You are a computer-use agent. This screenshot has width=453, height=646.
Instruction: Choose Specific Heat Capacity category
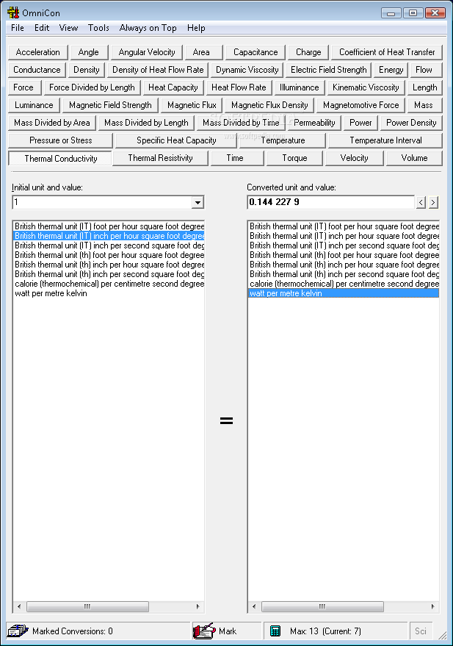coord(176,141)
